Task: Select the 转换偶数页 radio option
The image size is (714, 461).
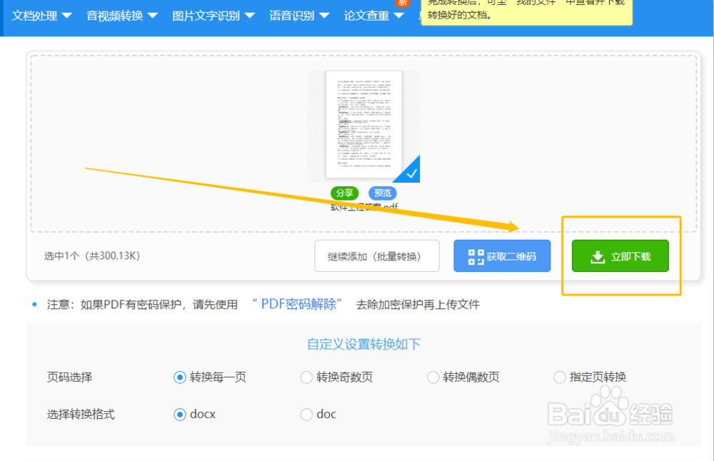Action: [x=433, y=377]
